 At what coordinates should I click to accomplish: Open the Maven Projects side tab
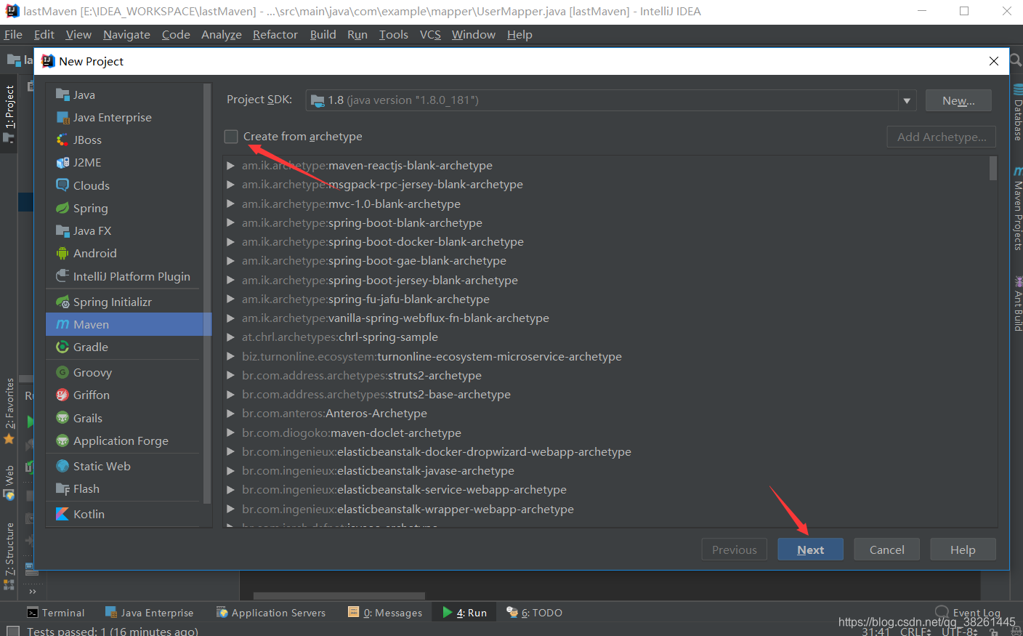(x=1017, y=209)
